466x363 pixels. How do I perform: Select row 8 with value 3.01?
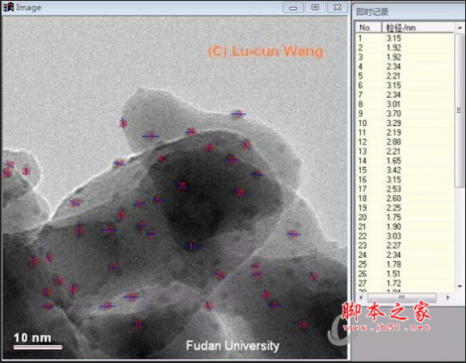[x=405, y=104]
